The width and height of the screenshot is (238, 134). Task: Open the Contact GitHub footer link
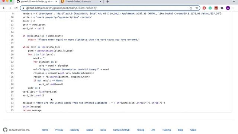[x=121, y=130]
